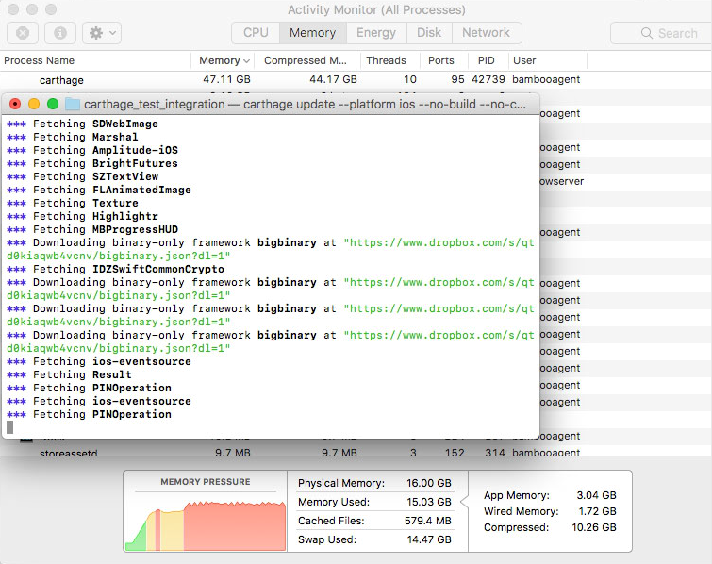Click Compressed 10.26 GB value
The height and width of the screenshot is (564, 712).
click(594, 527)
